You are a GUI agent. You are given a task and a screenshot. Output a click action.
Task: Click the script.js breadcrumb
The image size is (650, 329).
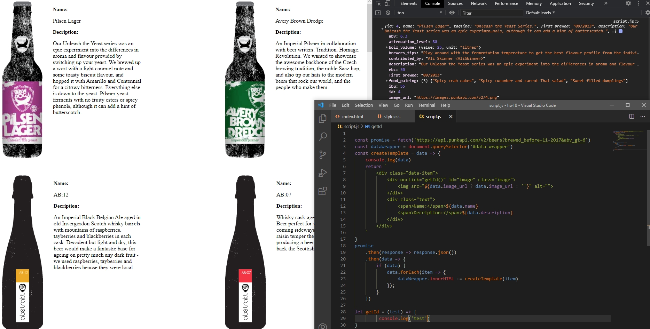click(348, 127)
